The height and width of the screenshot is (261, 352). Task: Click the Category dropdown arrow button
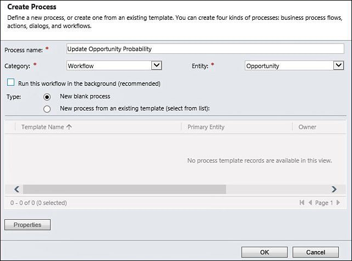point(156,65)
